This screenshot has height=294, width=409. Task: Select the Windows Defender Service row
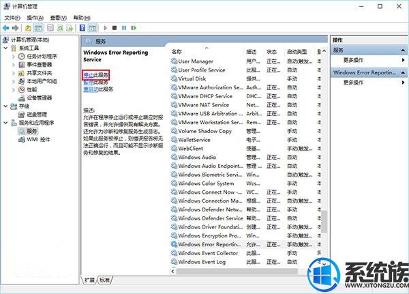pos(245,218)
